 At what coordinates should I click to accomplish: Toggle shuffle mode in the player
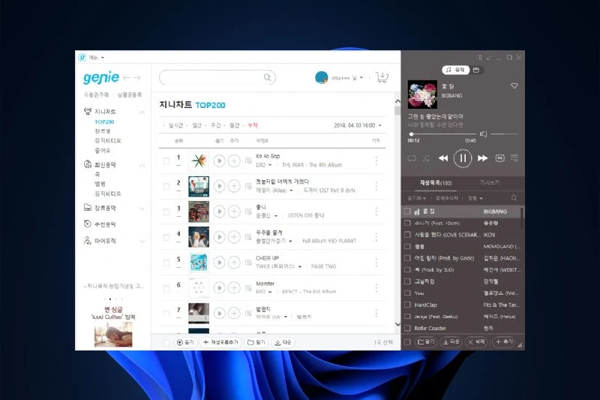426,158
